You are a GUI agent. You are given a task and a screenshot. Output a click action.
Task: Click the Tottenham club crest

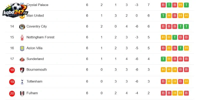[22, 82]
